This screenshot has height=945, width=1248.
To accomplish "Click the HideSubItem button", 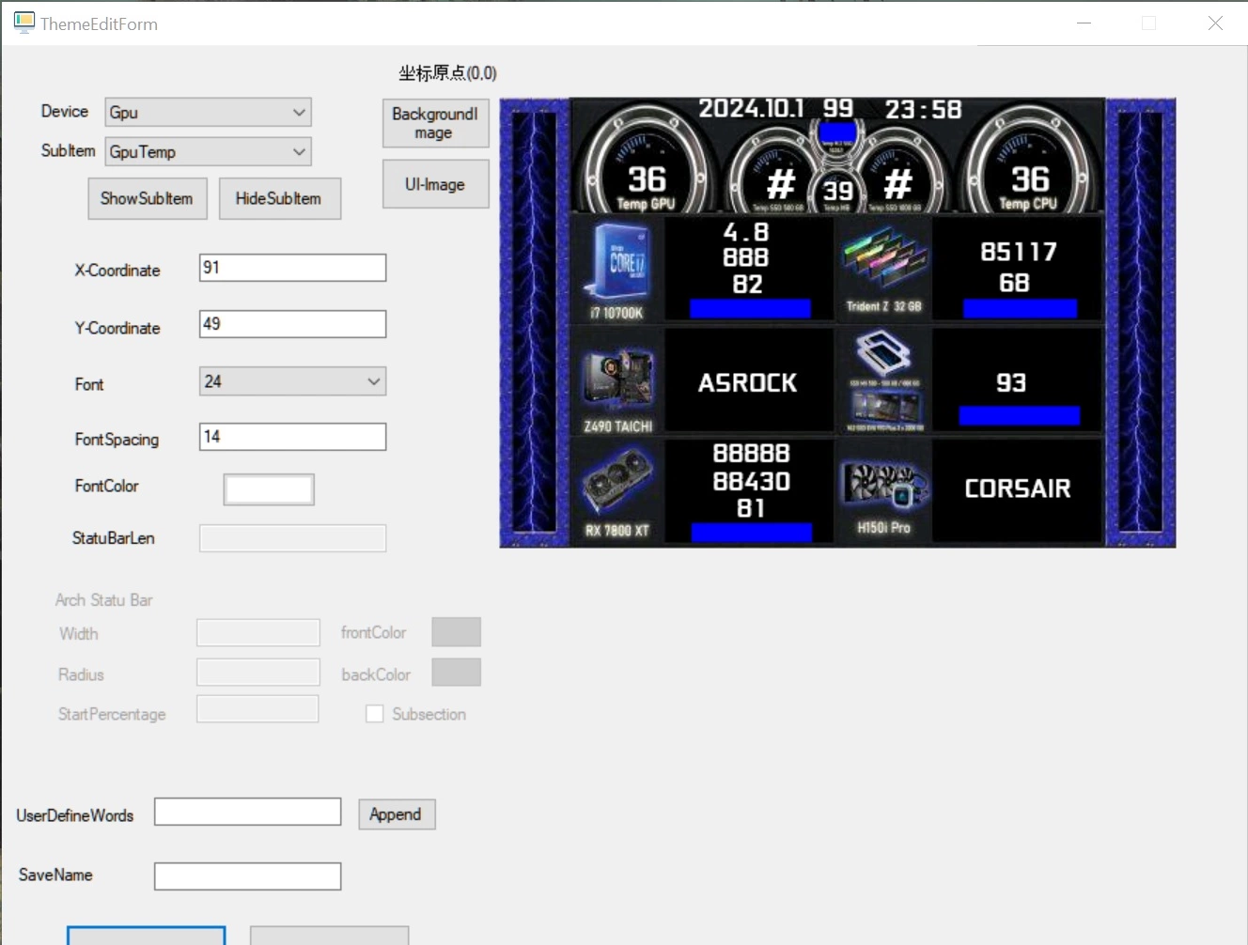I will click(279, 198).
